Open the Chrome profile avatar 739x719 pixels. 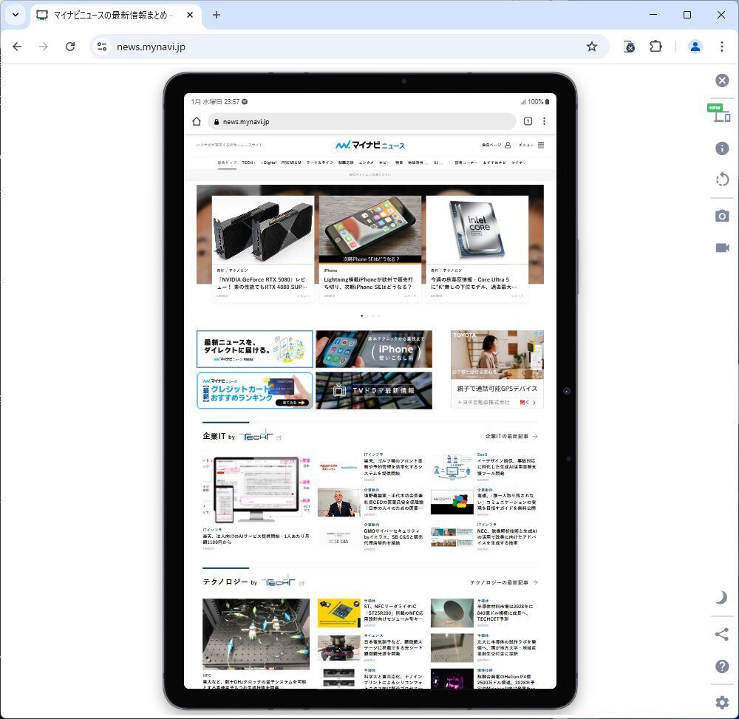[x=695, y=47]
